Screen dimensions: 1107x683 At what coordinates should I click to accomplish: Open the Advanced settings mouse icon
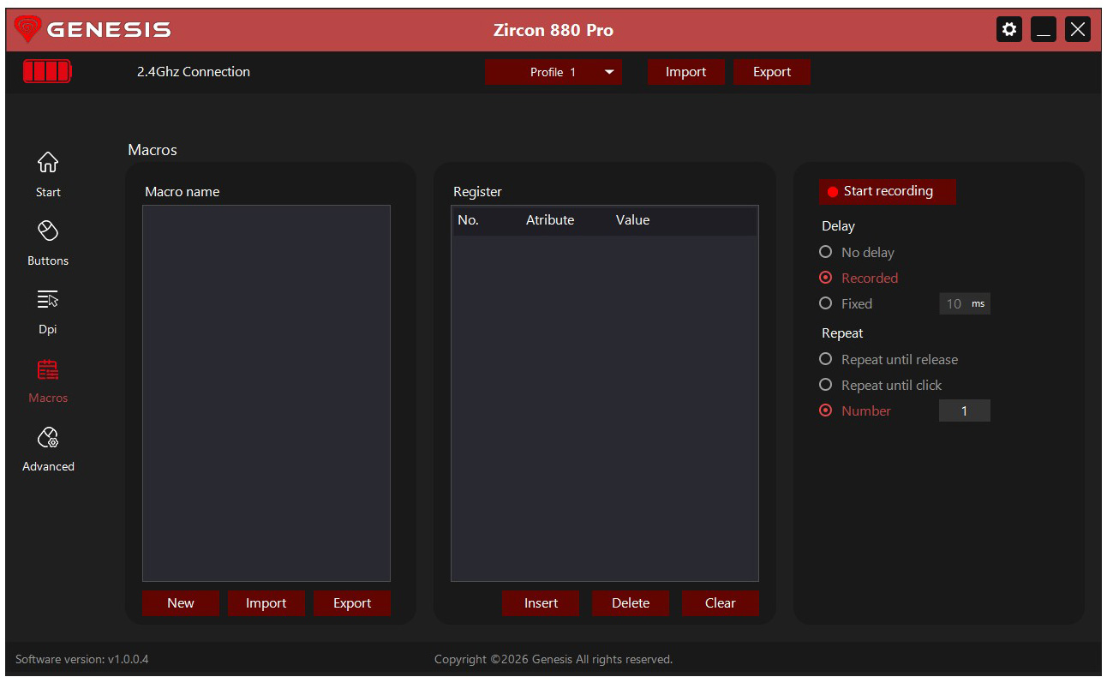coord(48,438)
